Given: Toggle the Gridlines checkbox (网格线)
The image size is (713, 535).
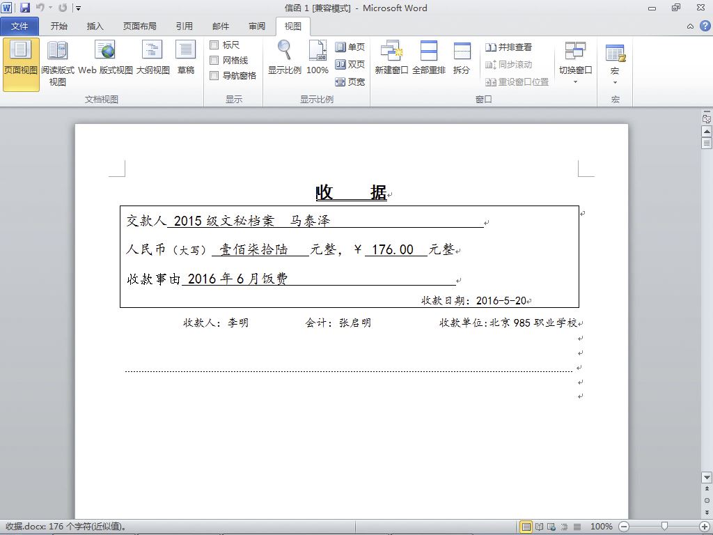Looking at the screenshot, I should (214, 60).
